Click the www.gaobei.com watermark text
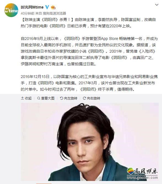This screenshot has width=162, height=184. [x=142, y=178]
